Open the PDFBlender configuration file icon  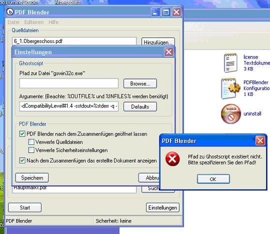230,88
